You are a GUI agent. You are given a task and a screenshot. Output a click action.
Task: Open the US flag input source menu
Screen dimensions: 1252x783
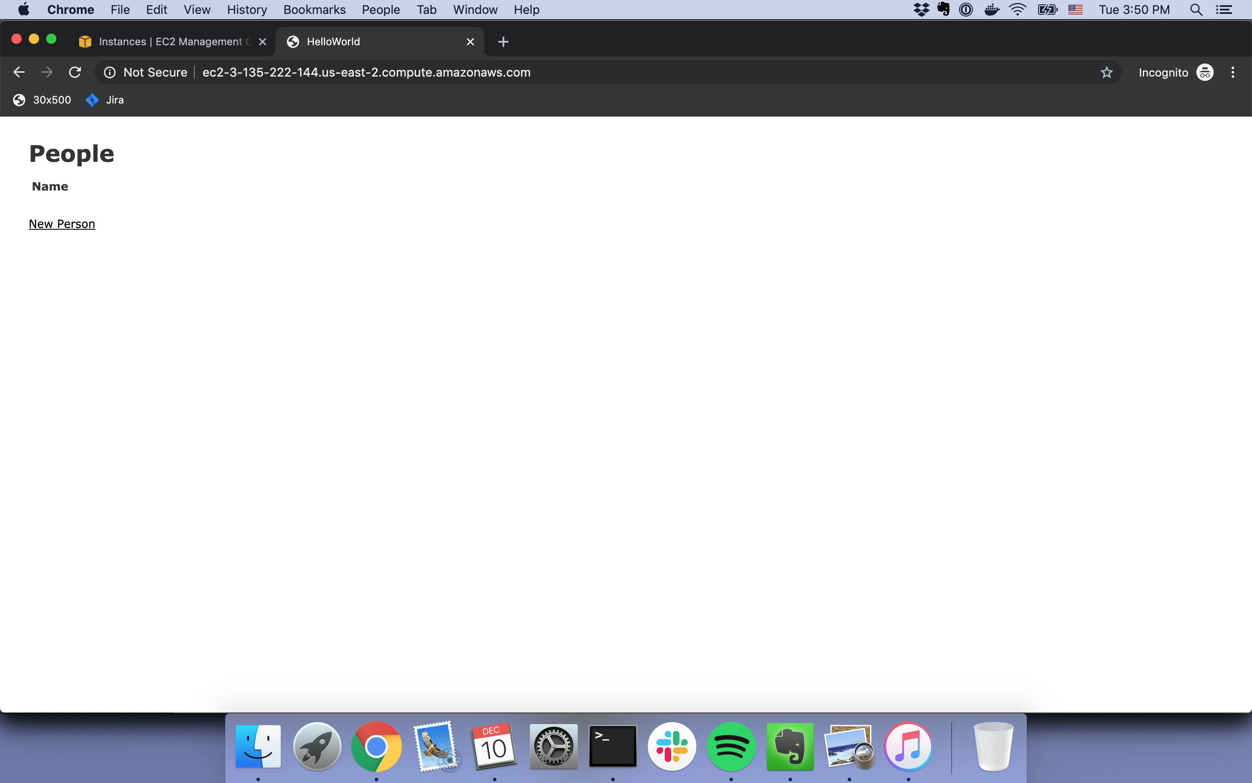[1076, 9]
